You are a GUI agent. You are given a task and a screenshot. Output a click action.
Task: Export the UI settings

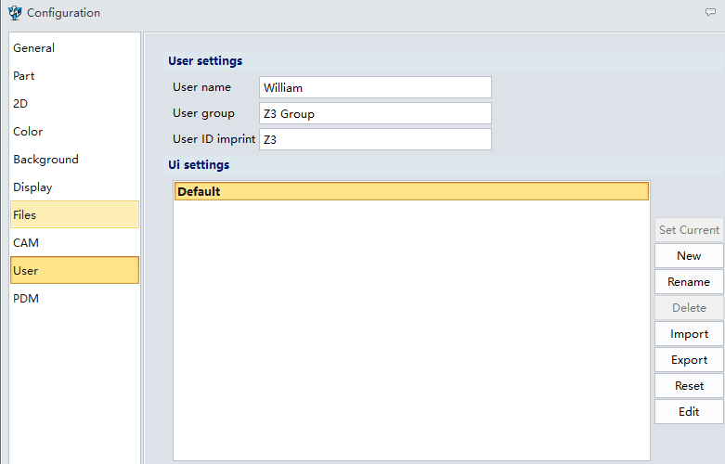(689, 359)
